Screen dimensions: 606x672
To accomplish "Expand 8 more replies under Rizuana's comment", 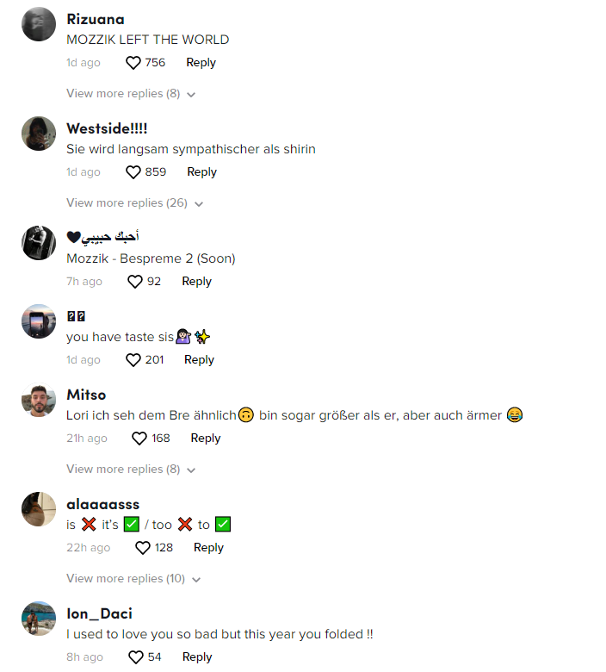I will (x=131, y=94).
